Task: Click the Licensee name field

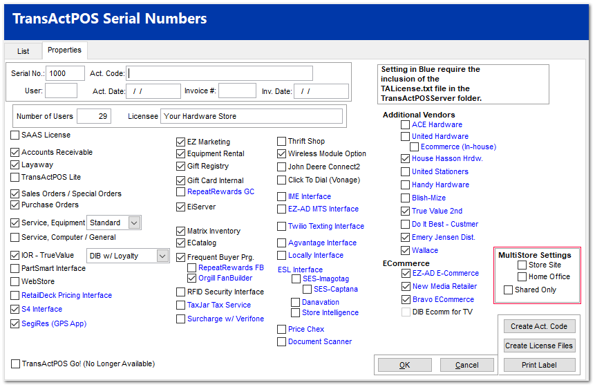Action: point(252,116)
